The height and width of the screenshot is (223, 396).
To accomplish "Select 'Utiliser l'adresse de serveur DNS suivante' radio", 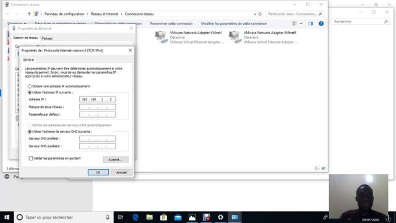I will pos(30,131).
